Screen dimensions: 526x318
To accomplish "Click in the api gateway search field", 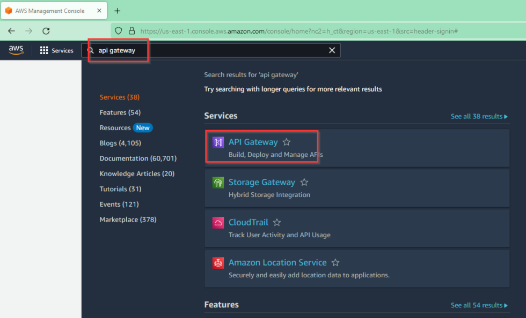I will pos(209,50).
